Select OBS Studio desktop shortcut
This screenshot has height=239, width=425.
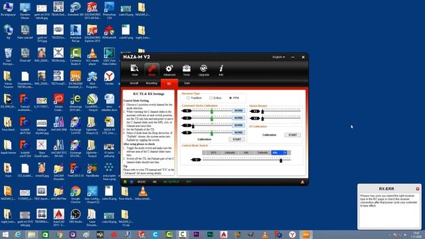tap(75, 216)
